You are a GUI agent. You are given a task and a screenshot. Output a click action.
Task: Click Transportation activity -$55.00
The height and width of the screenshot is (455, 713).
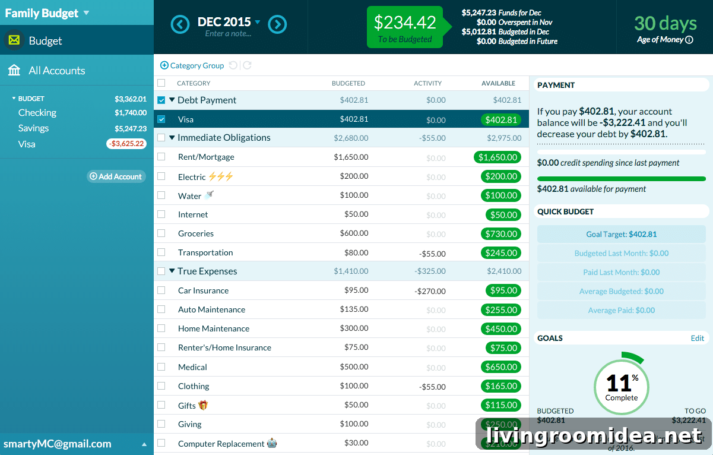432,254
